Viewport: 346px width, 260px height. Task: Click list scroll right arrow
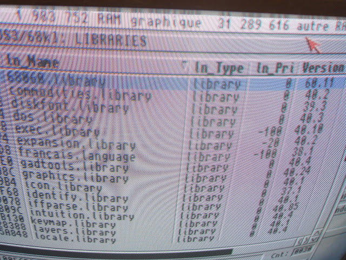(x=307, y=240)
